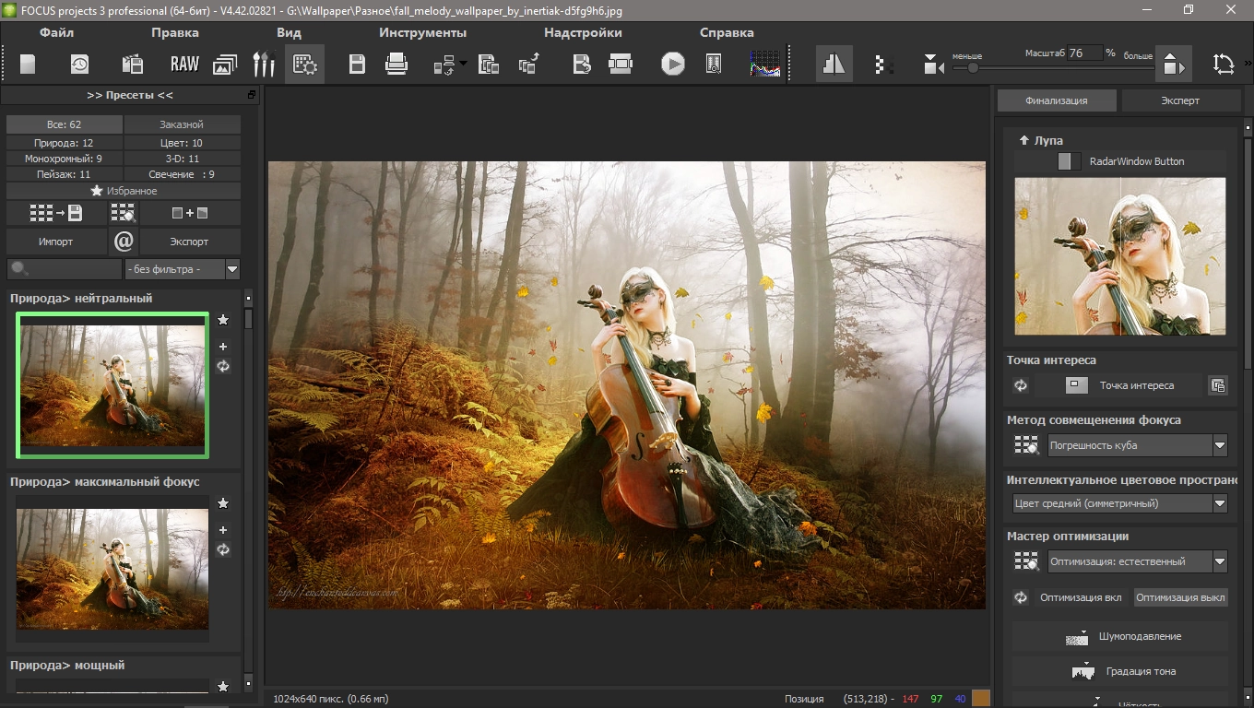Filter presets by Природа: 12
The width and height of the screenshot is (1254, 708).
click(64, 143)
